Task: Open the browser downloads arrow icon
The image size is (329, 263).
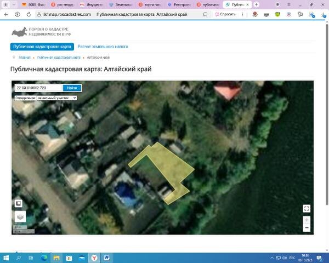Action: point(324,14)
